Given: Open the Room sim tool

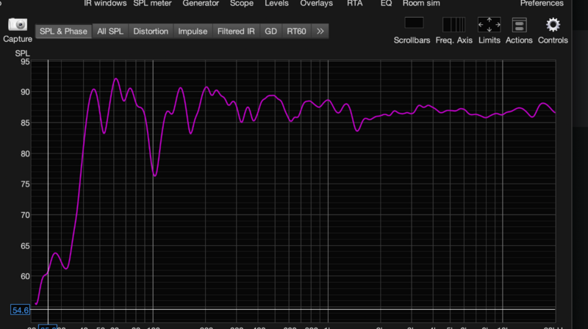Looking at the screenshot, I should click(421, 4).
